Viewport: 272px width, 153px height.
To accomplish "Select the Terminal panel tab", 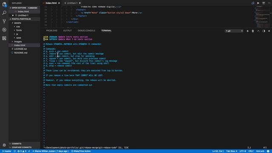I will coord(106,31).
